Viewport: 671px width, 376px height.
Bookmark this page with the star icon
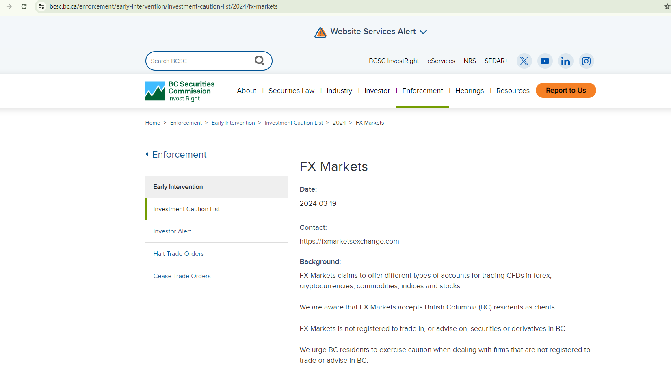[x=667, y=6]
